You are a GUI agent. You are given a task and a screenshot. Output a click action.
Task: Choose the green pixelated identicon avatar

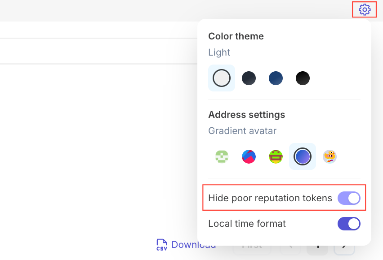[x=222, y=156]
